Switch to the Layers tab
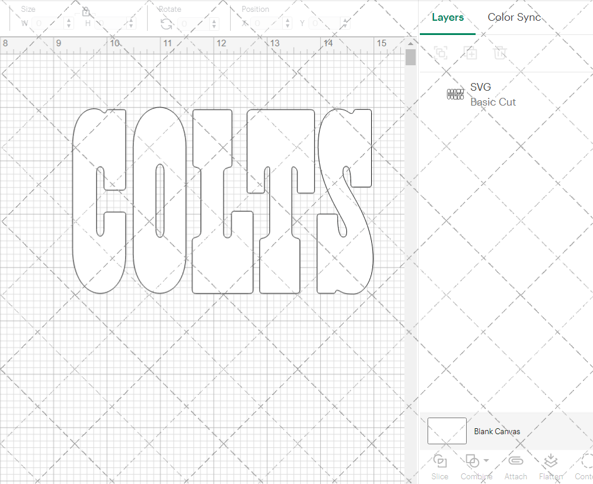The image size is (593, 484). tap(447, 17)
